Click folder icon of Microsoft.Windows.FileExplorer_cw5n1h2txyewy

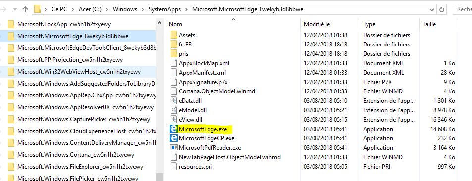(11, 167)
